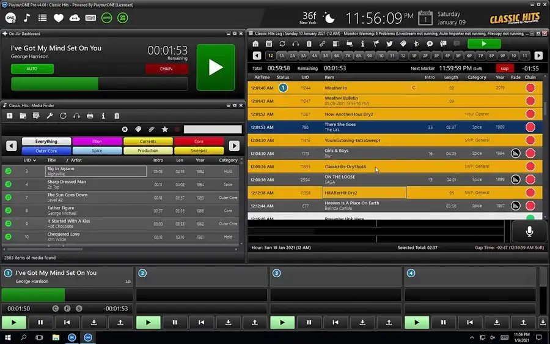550x344 pixels.
Task: Click the trash delete icon in log toolbar
Action: click(309, 44)
